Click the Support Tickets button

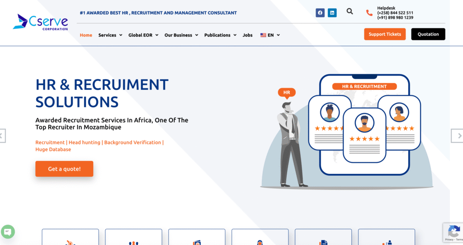pyautogui.click(x=385, y=34)
